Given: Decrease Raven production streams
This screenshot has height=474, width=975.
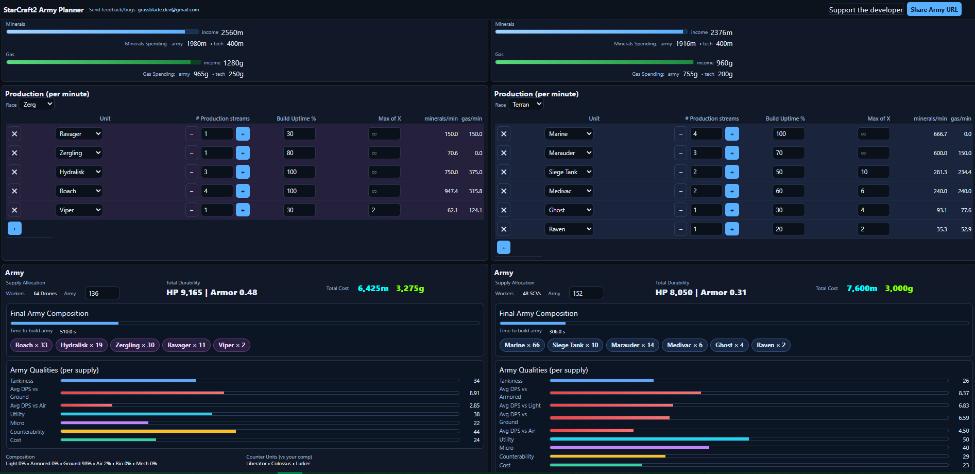Looking at the screenshot, I should pos(680,229).
